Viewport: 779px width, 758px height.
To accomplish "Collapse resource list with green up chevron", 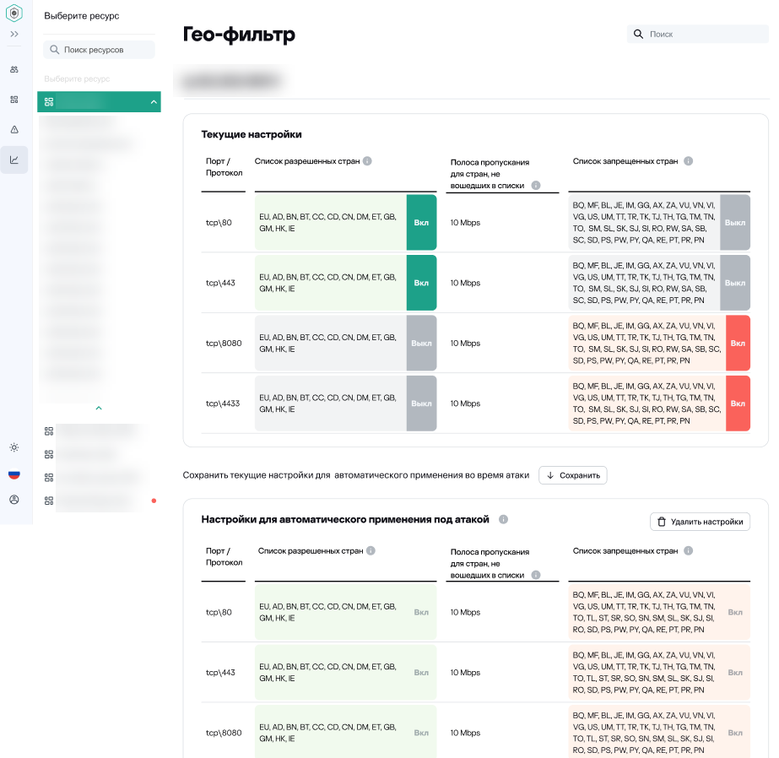I will (x=99, y=409).
